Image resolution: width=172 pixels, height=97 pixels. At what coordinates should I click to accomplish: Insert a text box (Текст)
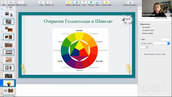pyautogui.click(x=84, y=2)
